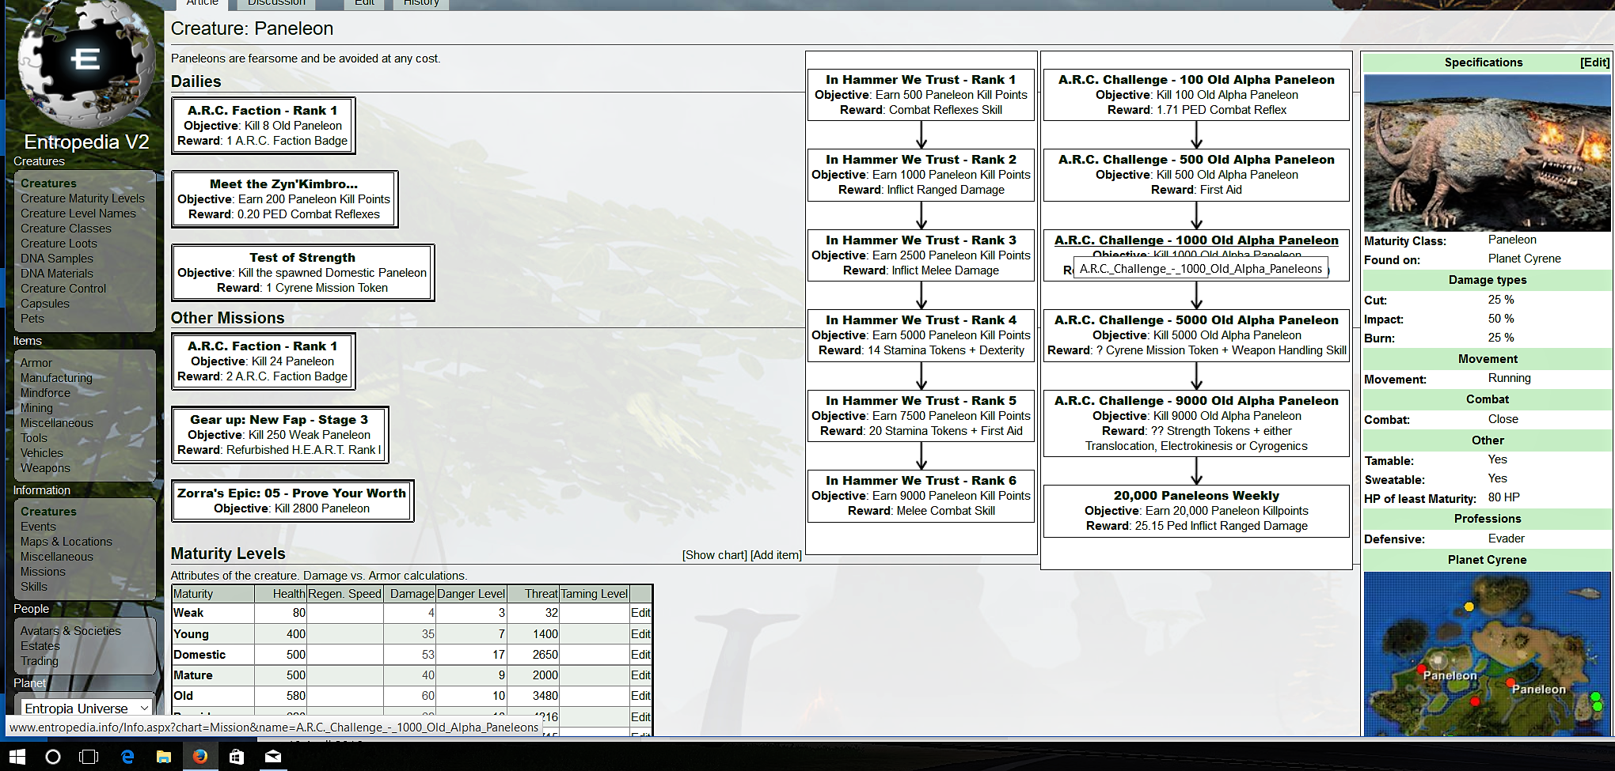Open the Entropia Universe planet dropdown
Viewport: 1615px width, 771px height.
tap(85, 708)
